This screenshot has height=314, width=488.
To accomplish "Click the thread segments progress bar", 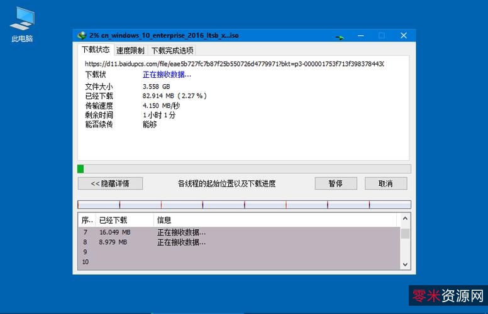I will (x=244, y=205).
